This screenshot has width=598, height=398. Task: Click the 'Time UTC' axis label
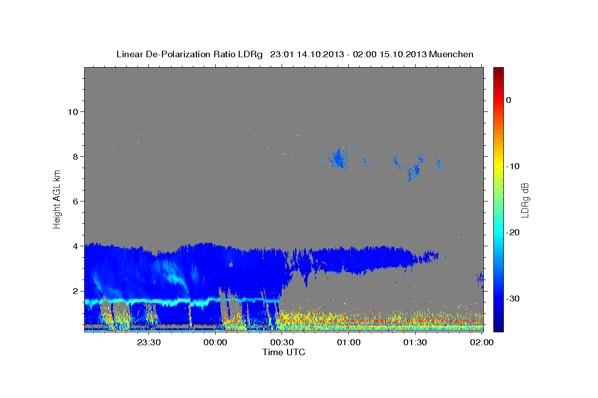tap(284, 352)
